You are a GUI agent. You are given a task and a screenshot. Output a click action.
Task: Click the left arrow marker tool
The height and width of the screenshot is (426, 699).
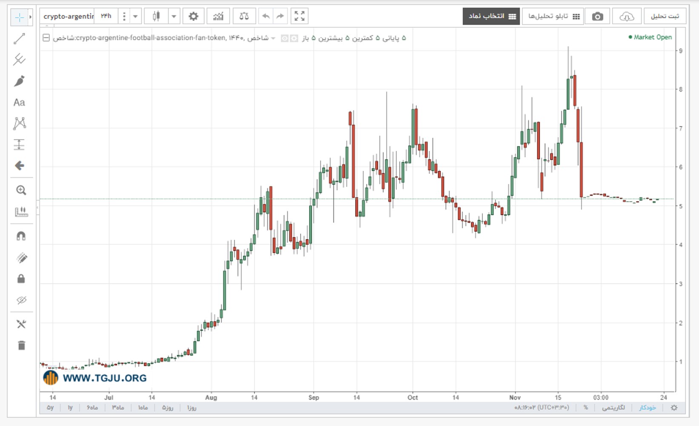tap(19, 165)
